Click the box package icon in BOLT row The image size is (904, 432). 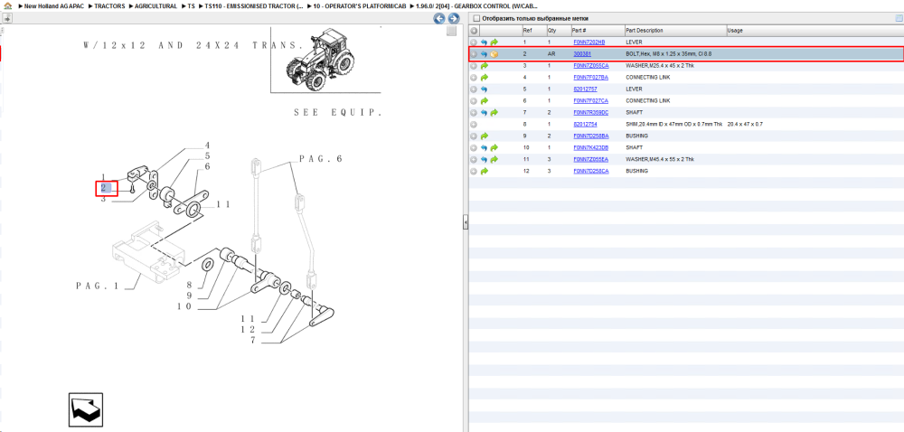point(494,54)
